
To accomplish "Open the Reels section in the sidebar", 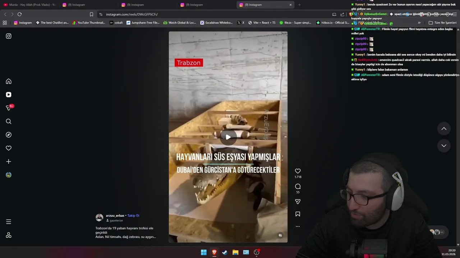I will (x=9, y=95).
